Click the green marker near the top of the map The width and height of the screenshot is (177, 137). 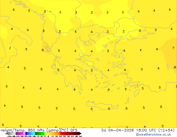point(50,11)
